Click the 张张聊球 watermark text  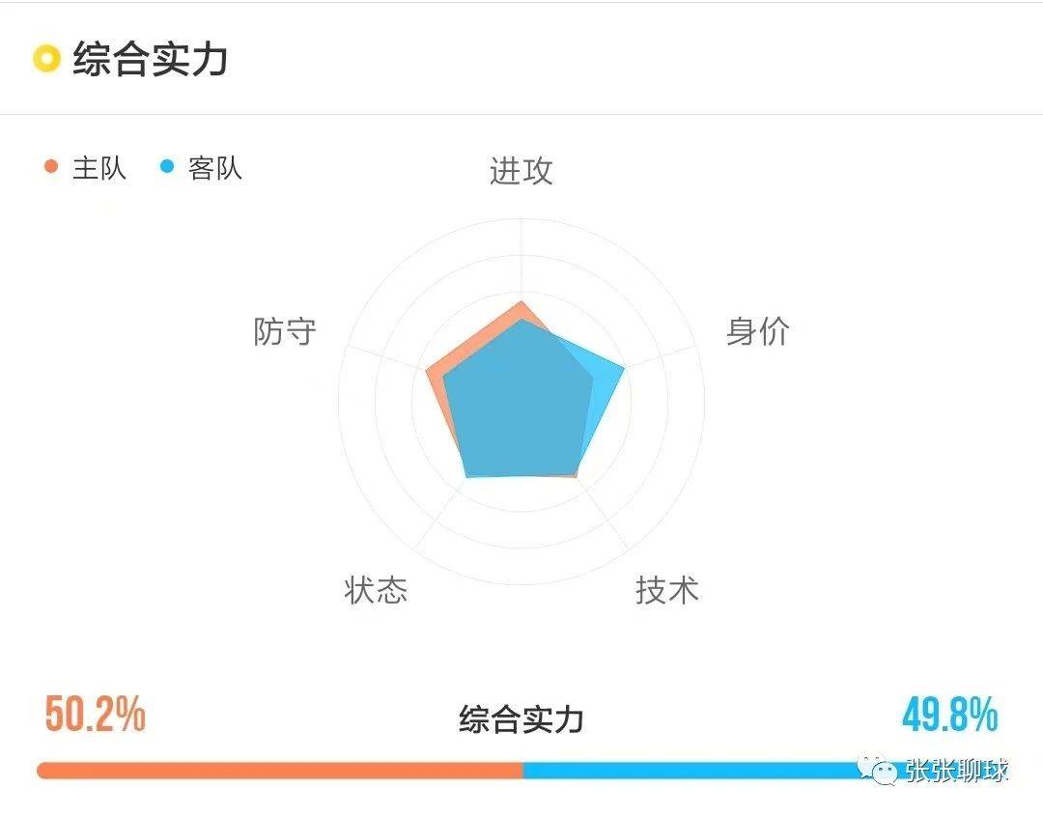coord(956,771)
